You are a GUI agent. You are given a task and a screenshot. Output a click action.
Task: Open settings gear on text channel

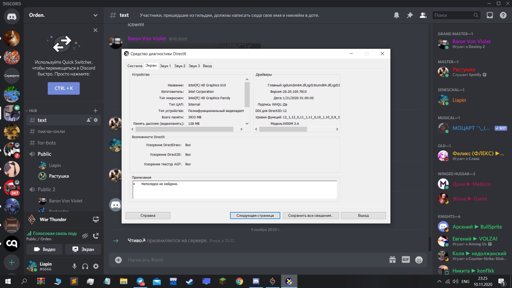tap(96, 120)
